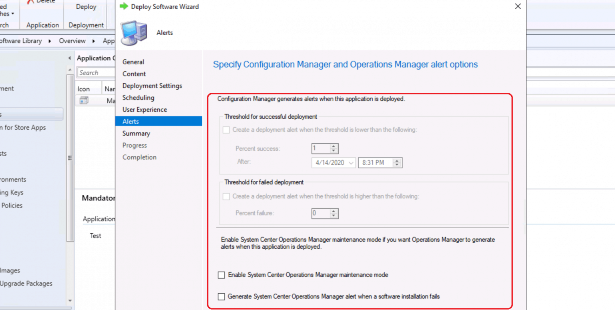
Task: Click the green arrow wizard title icon
Action: pos(124,6)
